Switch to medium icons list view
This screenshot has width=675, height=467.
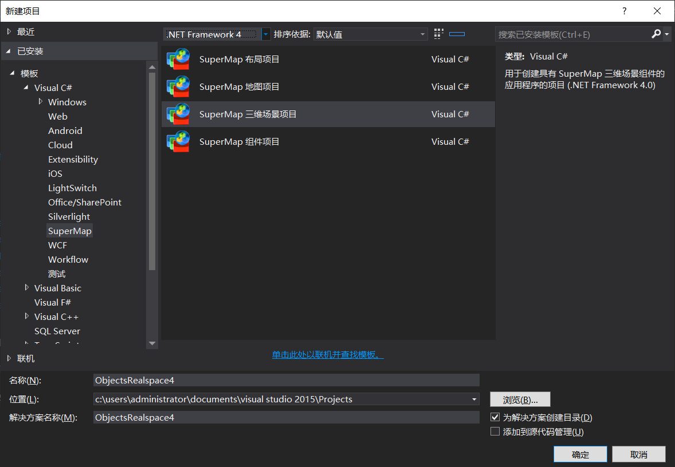tap(457, 34)
